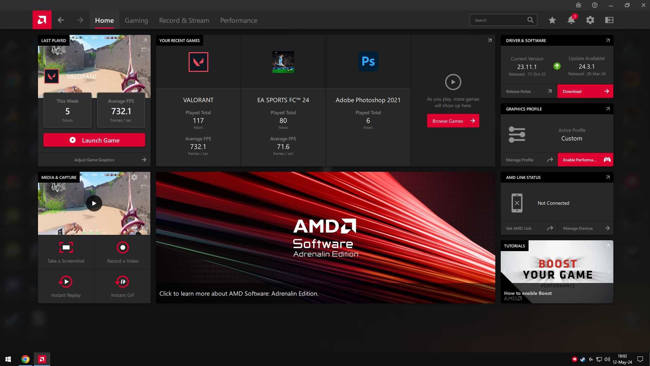Click the green update available arrow icon
Image resolution: width=650 pixels, height=366 pixels.
557,66
